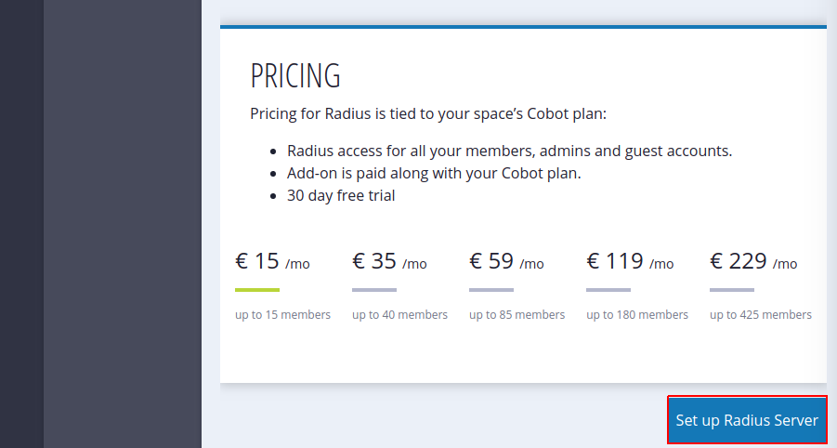Click the "up to 15 members" label
This screenshot has height=448, width=837.
(x=282, y=315)
